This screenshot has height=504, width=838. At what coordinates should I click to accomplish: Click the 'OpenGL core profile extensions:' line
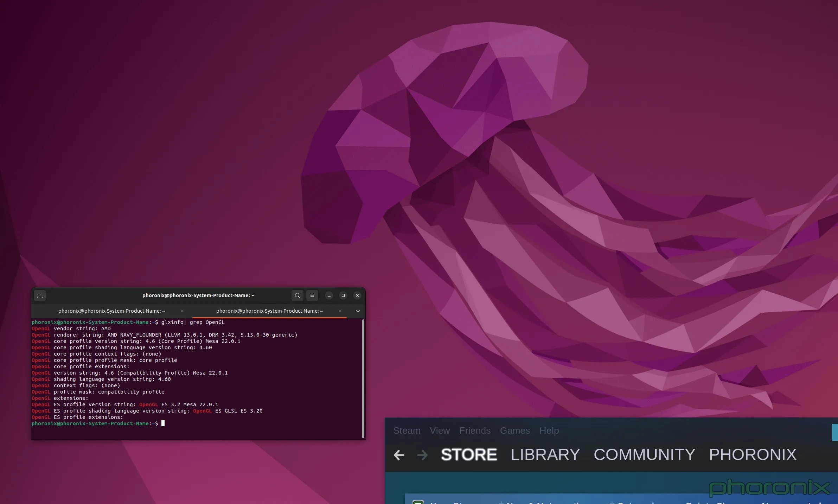click(x=81, y=366)
